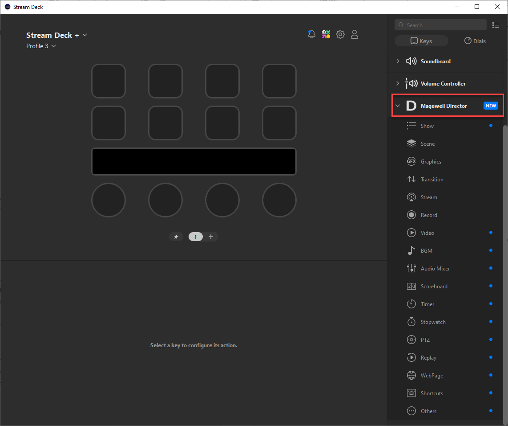Click the blue dot beside Others
Image resolution: width=508 pixels, height=426 pixels.
pos(491,411)
